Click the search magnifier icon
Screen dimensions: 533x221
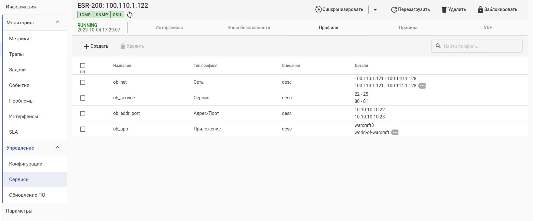click(x=438, y=46)
